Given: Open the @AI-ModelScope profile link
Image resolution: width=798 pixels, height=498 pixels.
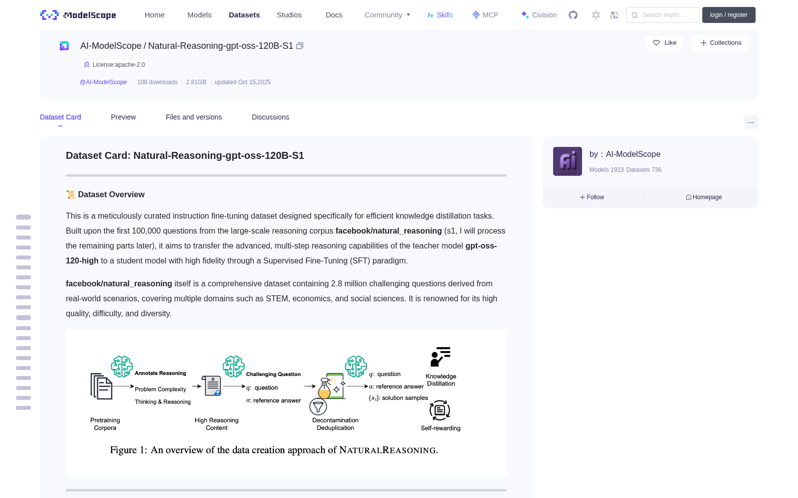Looking at the screenshot, I should [x=103, y=82].
